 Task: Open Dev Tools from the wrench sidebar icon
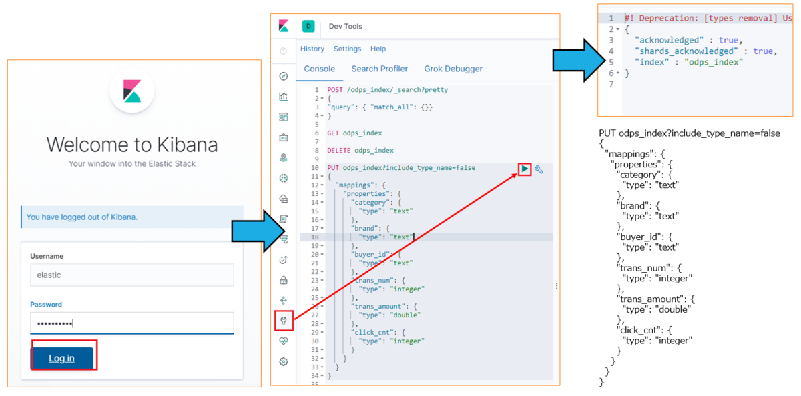pyautogui.click(x=284, y=321)
